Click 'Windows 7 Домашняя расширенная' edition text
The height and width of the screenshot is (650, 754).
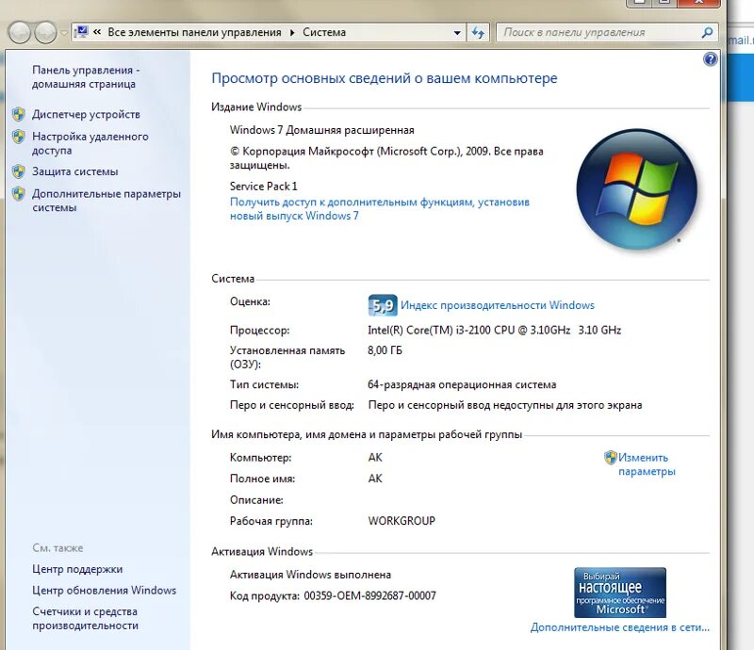[x=321, y=130]
